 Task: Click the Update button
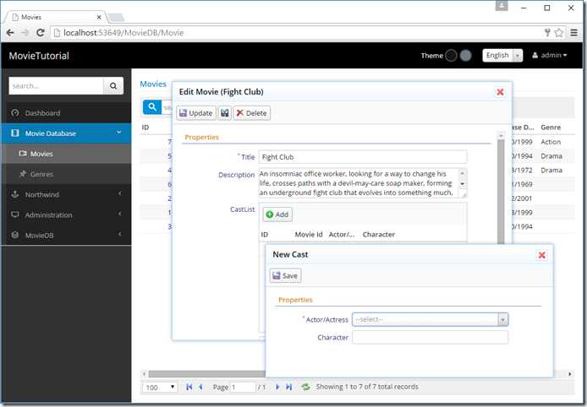196,113
